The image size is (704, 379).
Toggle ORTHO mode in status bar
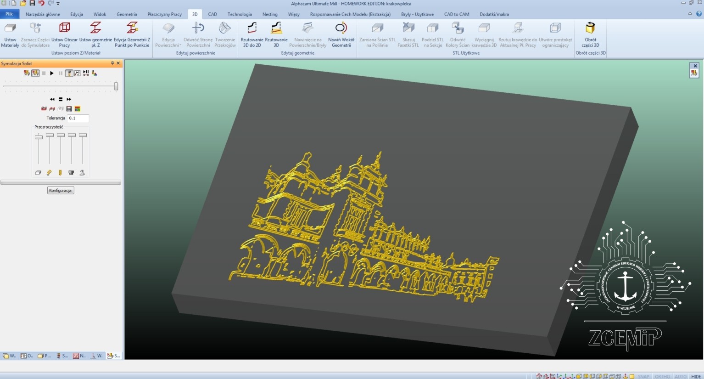click(662, 376)
